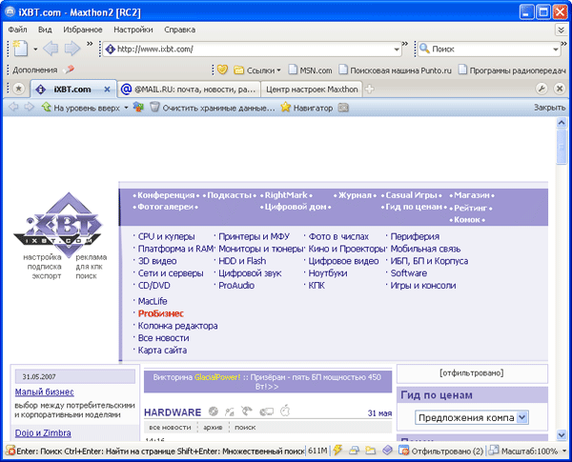Click the eraser icon next to Дополнения
The height and width of the screenshot is (462, 572).
[69, 70]
